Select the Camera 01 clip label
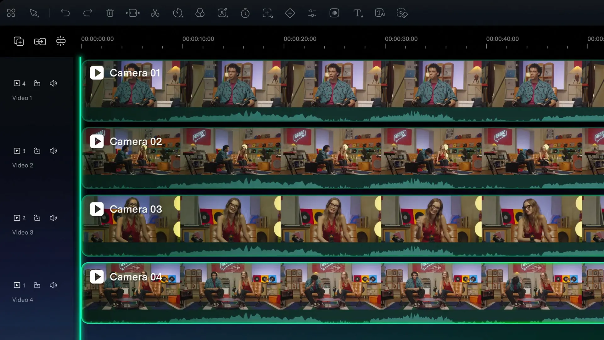 [135, 73]
